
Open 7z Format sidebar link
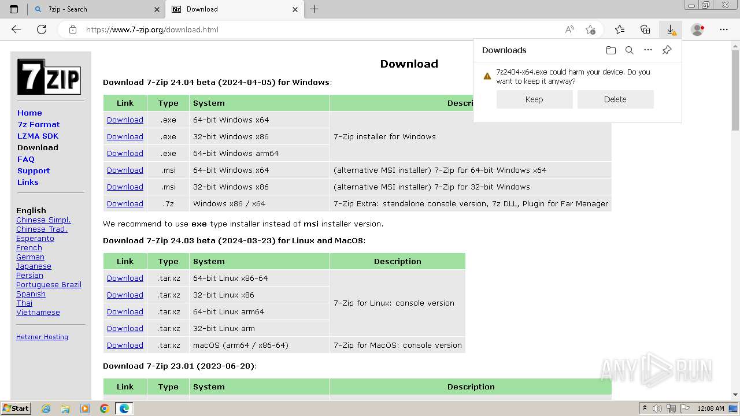[x=38, y=124]
